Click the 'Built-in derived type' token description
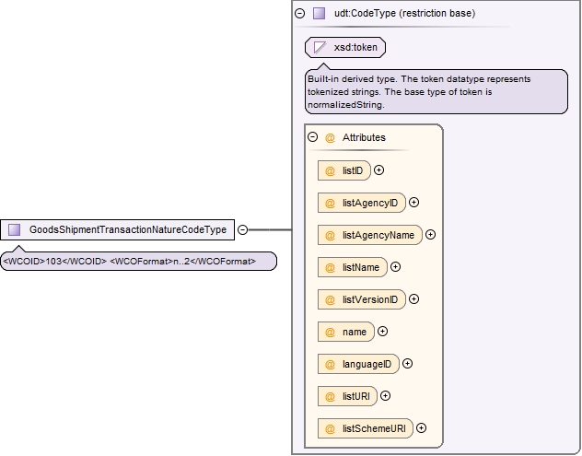Viewport: 582px width, 456px height. click(436, 92)
